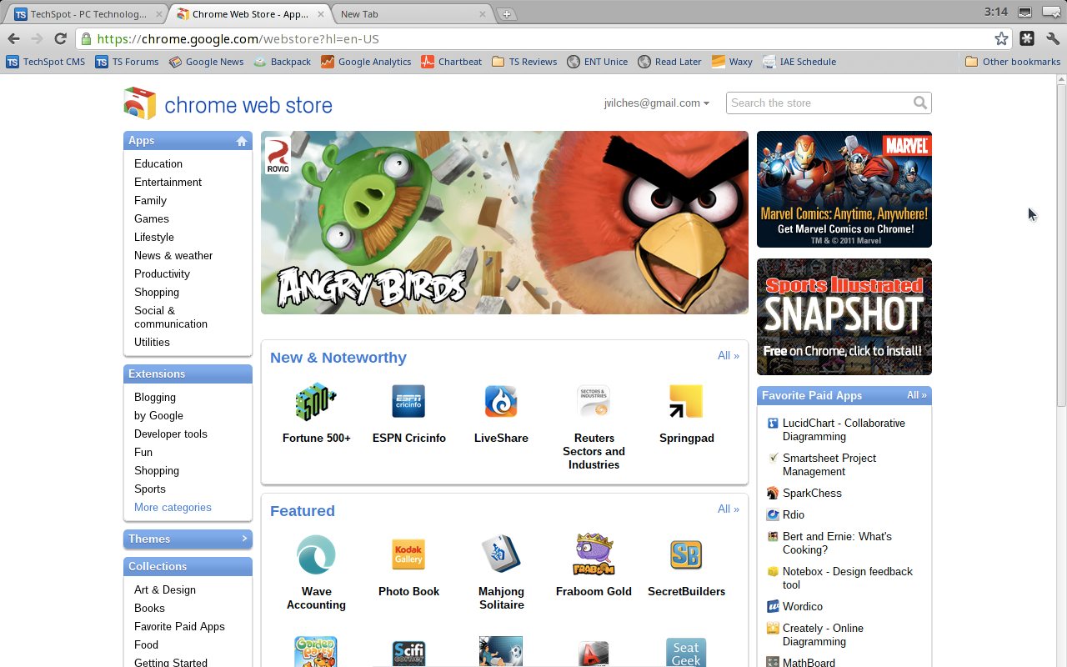Viewport: 1067px width, 667px height.
Task: Open the Favorite Paid Apps collection
Action: pos(179,626)
